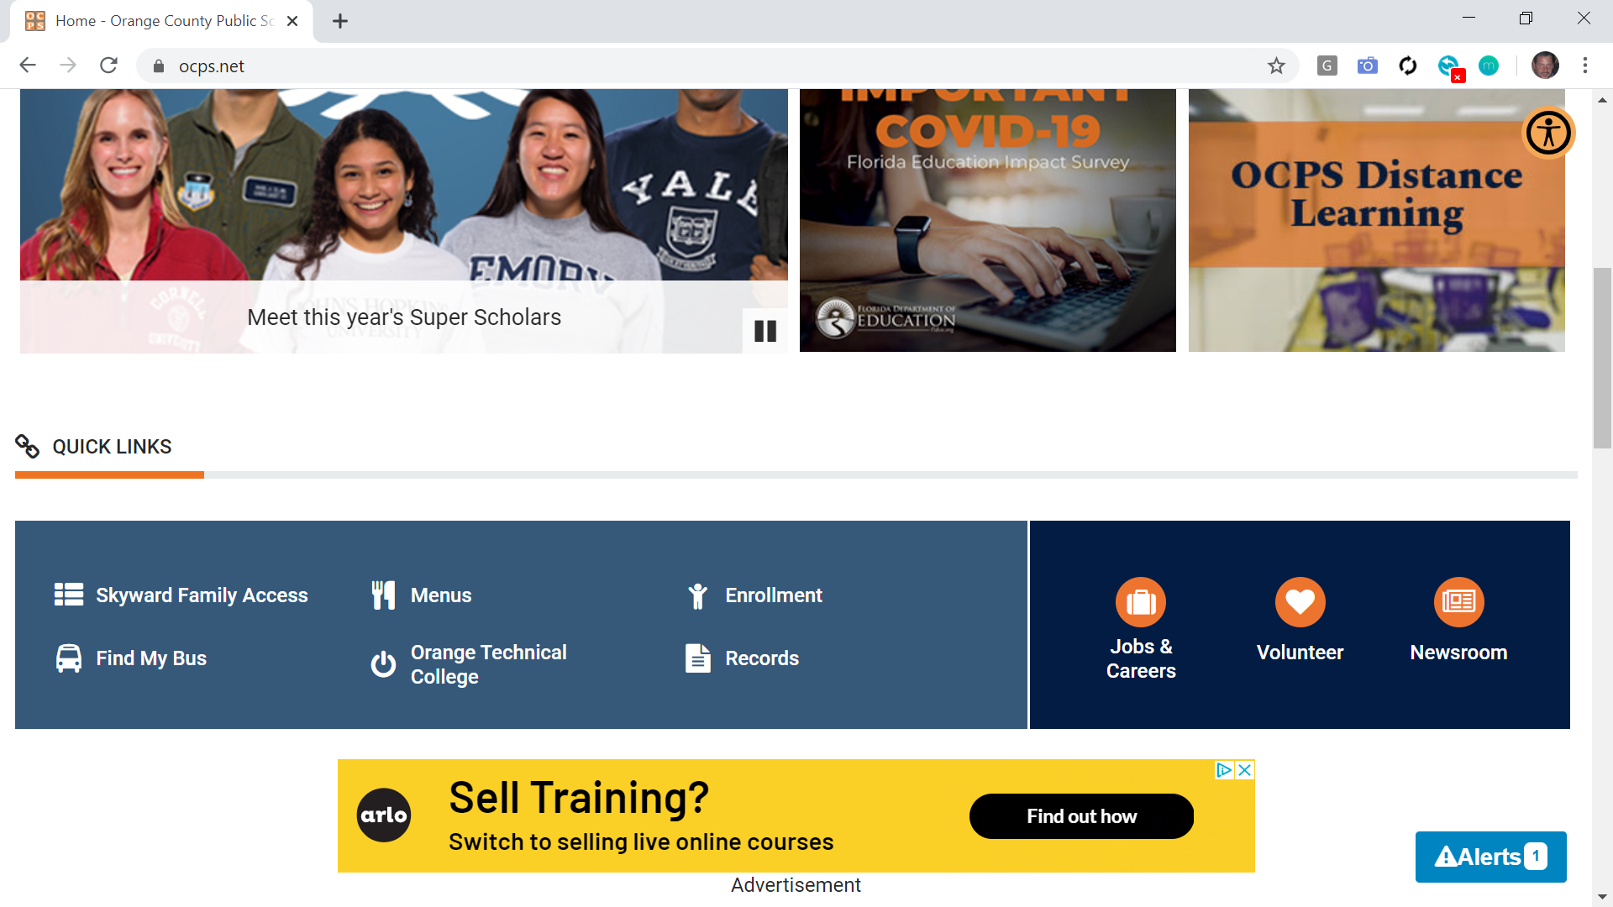Bookmark this page with the star icon
The width and height of the screenshot is (1613, 907).
coord(1276,66)
